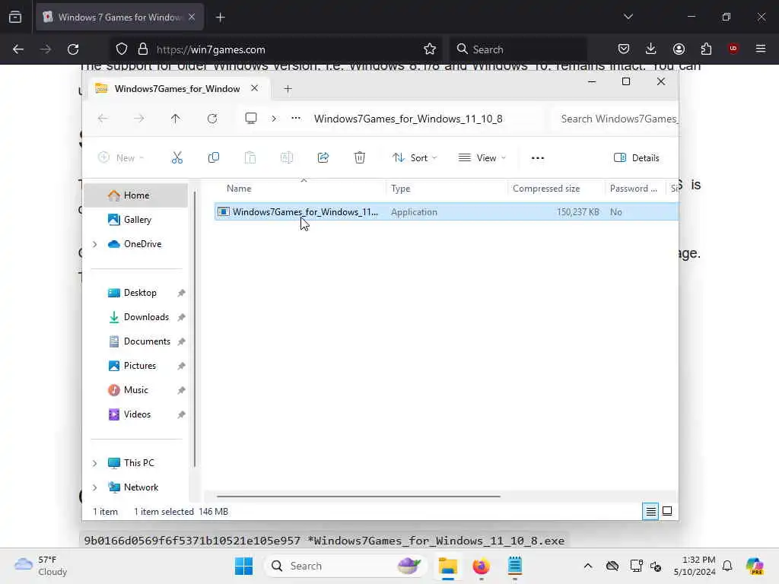Image resolution: width=779 pixels, height=584 pixels.
Task: Sort by Compressed size column header
Action: (x=556, y=189)
